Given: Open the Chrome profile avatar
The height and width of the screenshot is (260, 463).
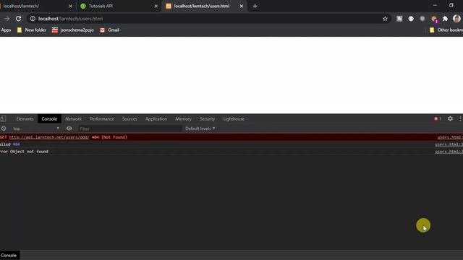Looking at the screenshot, I should click(x=456, y=19).
